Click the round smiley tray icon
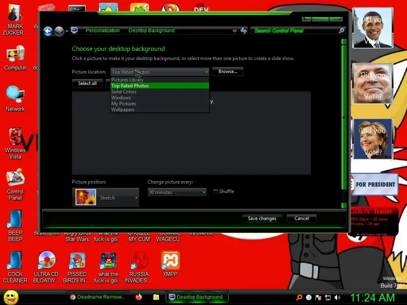 [308, 297]
